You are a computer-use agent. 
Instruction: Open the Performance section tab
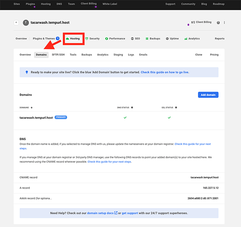[115, 39]
